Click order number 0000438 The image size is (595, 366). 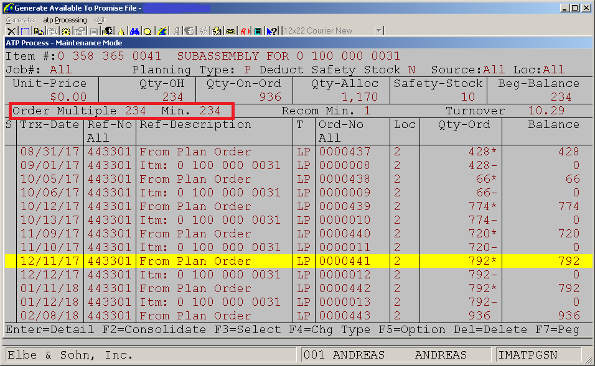[x=344, y=179]
